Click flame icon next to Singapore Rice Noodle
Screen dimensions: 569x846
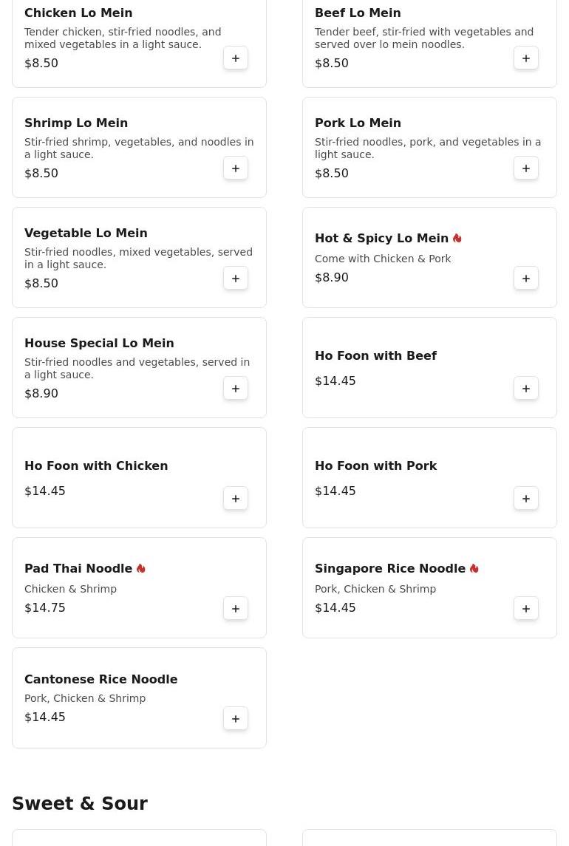tap(474, 569)
